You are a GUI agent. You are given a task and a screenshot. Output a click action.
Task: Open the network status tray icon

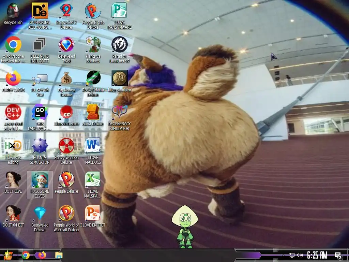pos(292,255)
